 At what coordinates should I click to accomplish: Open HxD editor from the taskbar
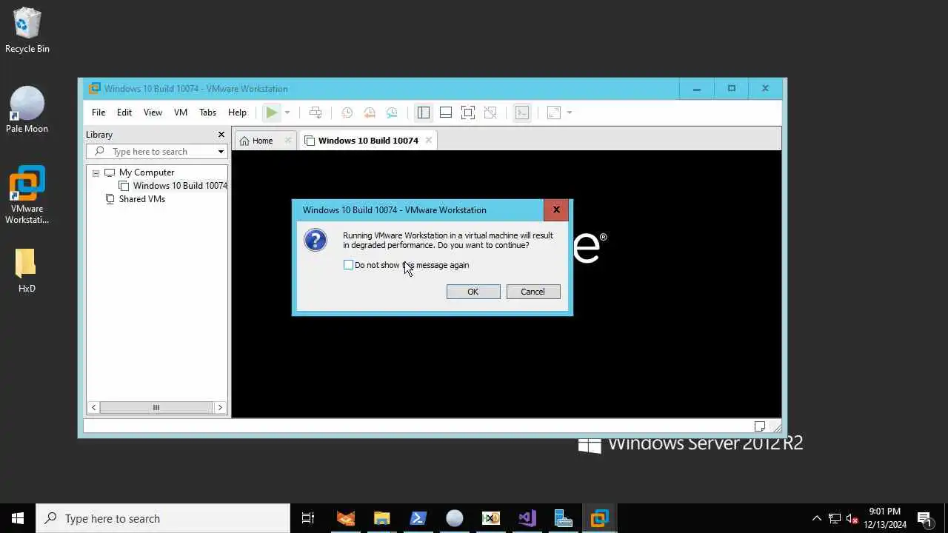490,518
